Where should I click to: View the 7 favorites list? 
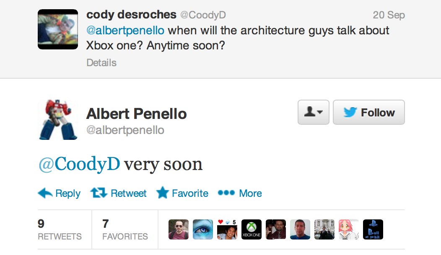125,229
